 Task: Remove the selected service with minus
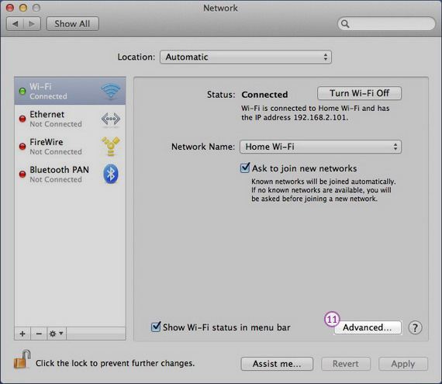point(39,334)
